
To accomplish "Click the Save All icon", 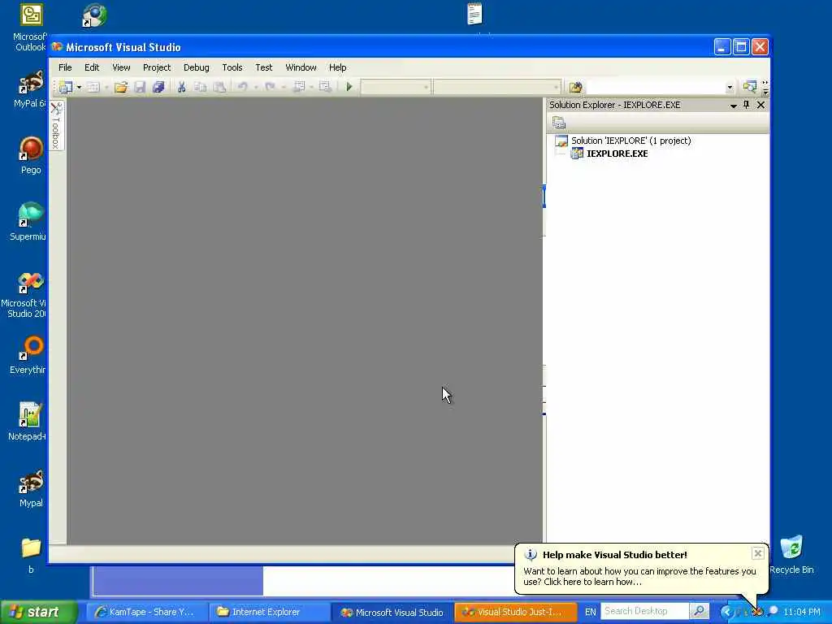I will (x=158, y=87).
